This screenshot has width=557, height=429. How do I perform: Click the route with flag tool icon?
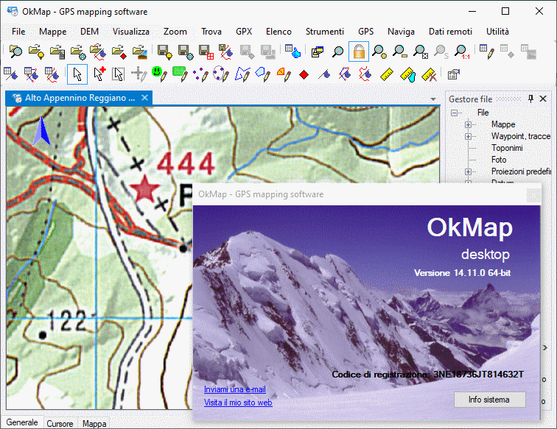(345, 74)
